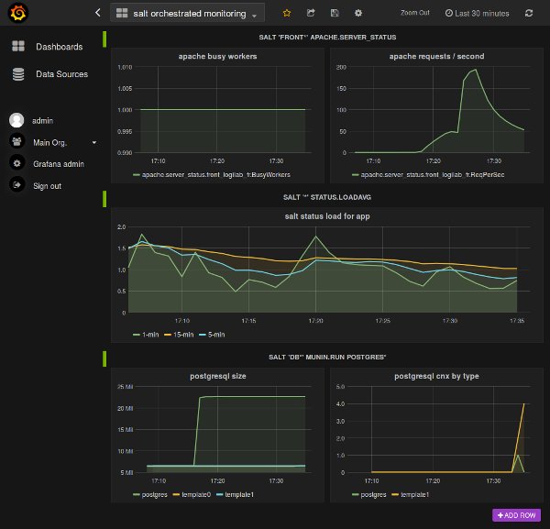Open the share dashboard icon
Screen dimensions: 550x529
311,13
